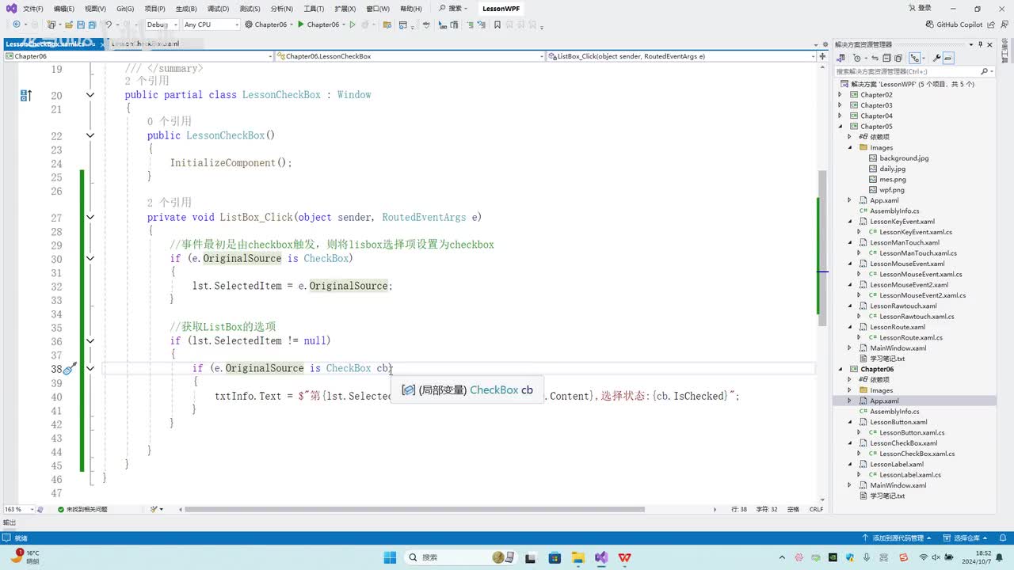Click the Open File folder toolbar icon
1014x570 pixels.
[69, 25]
